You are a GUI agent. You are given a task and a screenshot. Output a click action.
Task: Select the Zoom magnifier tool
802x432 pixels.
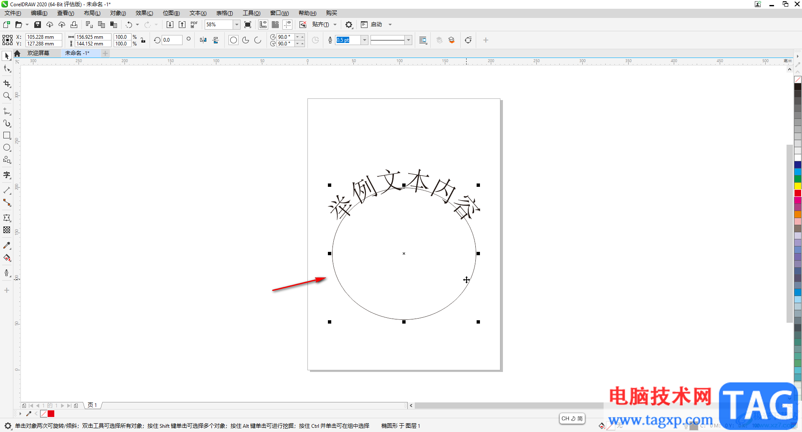point(7,96)
